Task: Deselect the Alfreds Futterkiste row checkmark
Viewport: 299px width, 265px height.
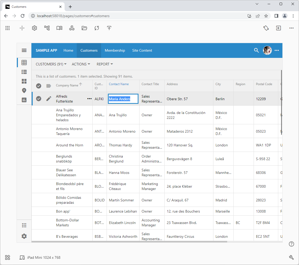Action: 39,99
